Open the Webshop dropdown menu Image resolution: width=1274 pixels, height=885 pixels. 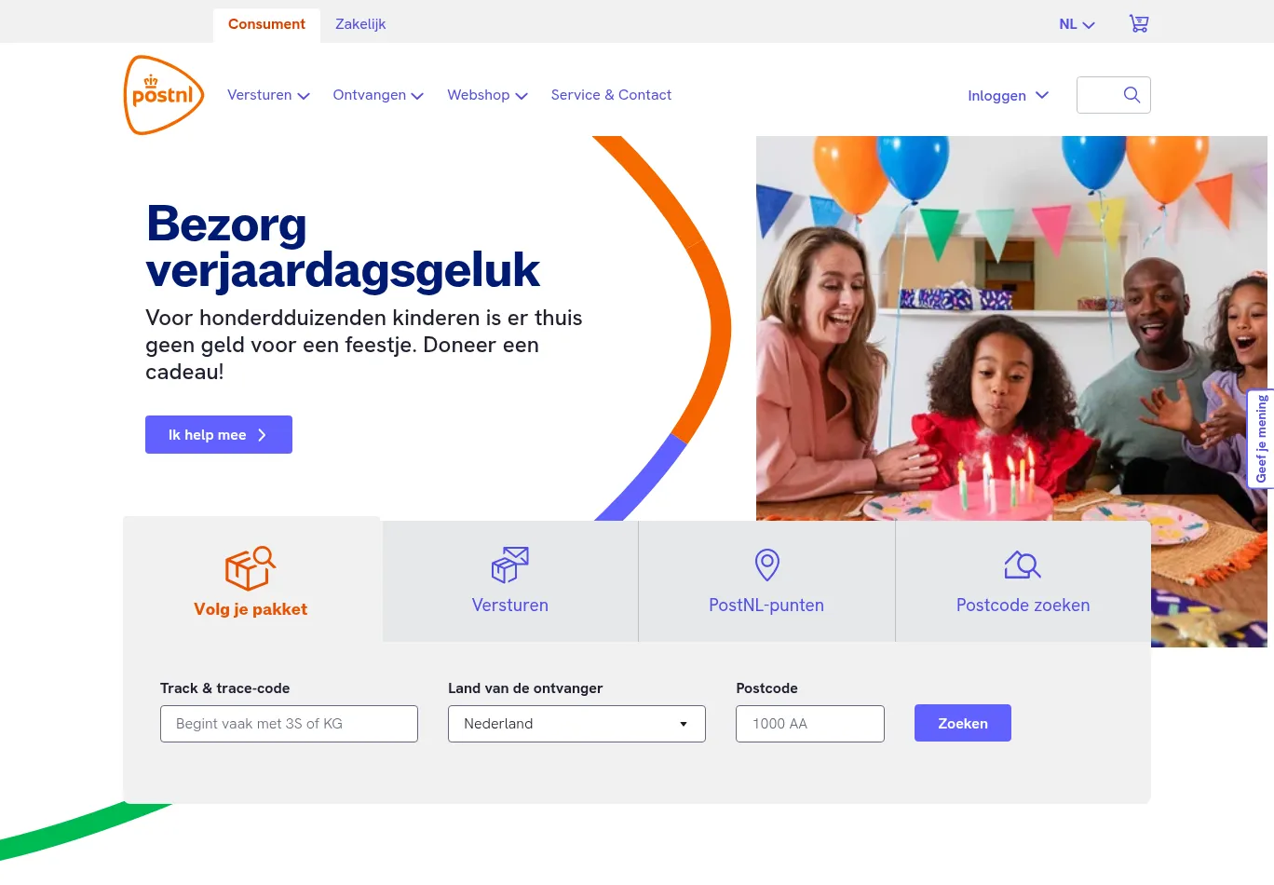coord(487,95)
